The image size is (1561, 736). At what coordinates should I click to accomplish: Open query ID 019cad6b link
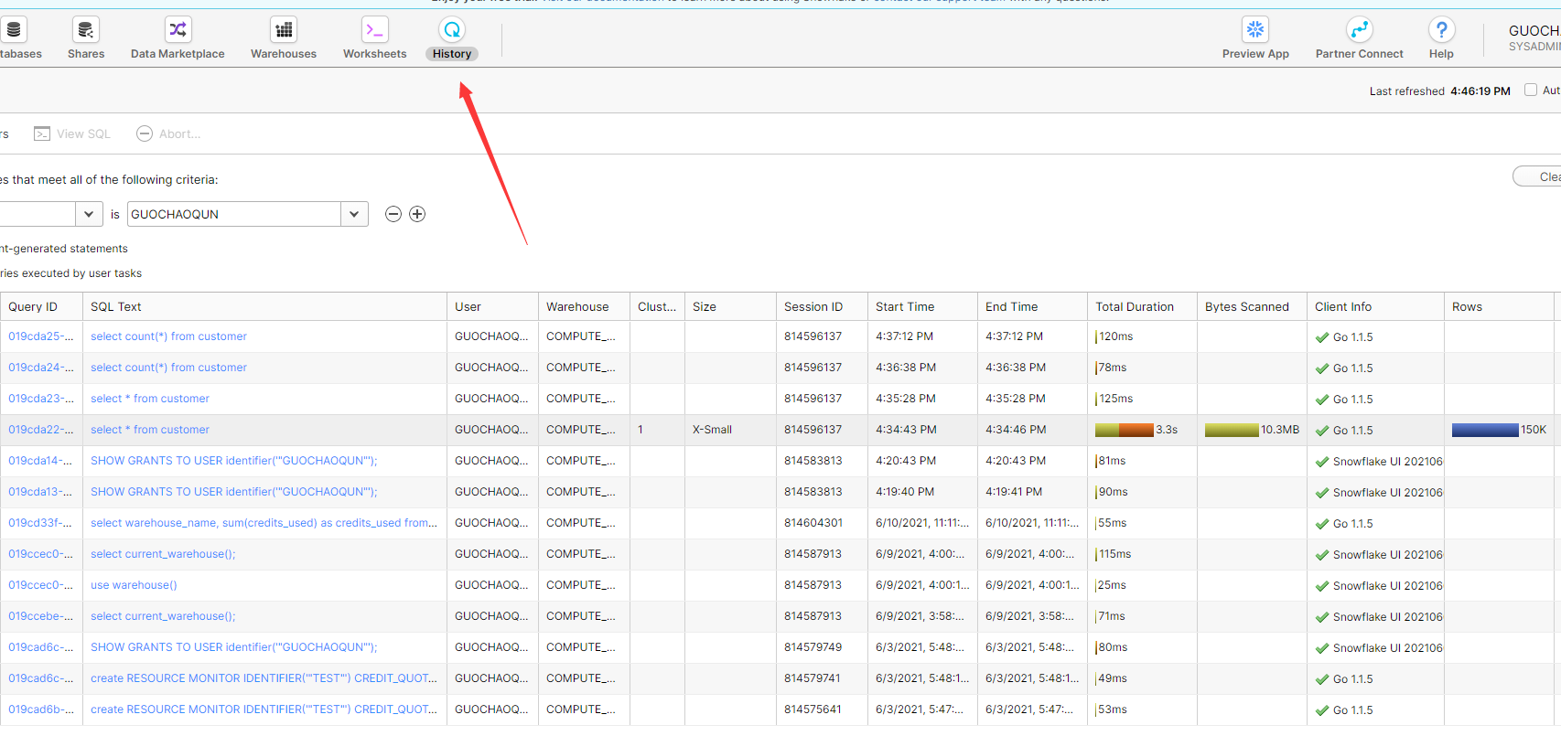(41, 709)
